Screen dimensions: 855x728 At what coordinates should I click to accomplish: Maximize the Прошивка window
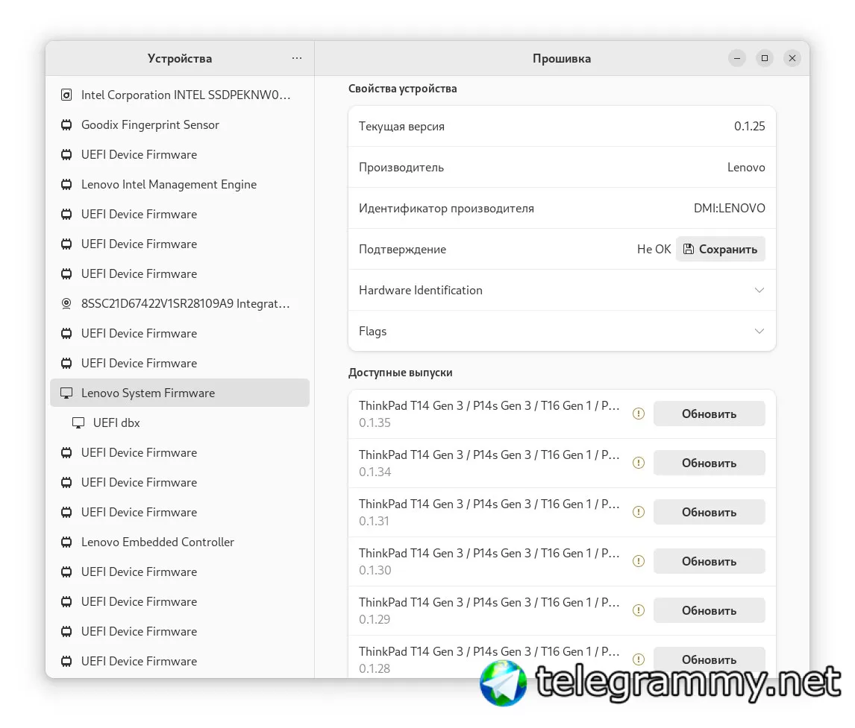[765, 57]
